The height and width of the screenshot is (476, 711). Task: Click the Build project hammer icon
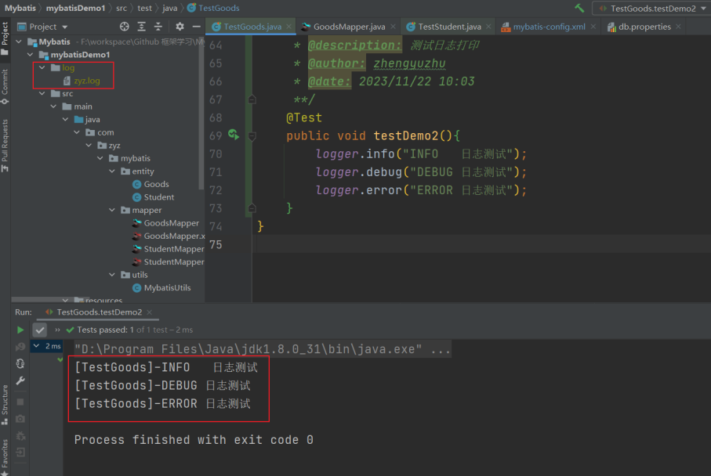[x=579, y=8]
